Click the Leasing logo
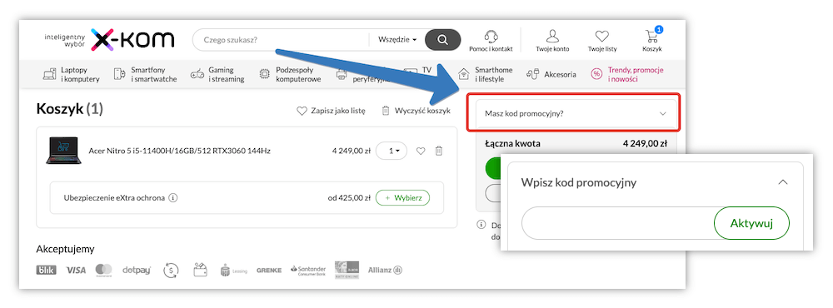This screenshot has width=833, height=308. [234, 271]
